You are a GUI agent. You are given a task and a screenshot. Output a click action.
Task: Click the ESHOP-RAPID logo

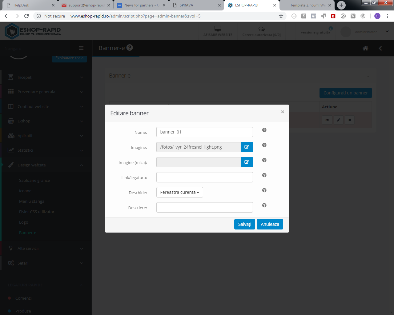point(33,31)
